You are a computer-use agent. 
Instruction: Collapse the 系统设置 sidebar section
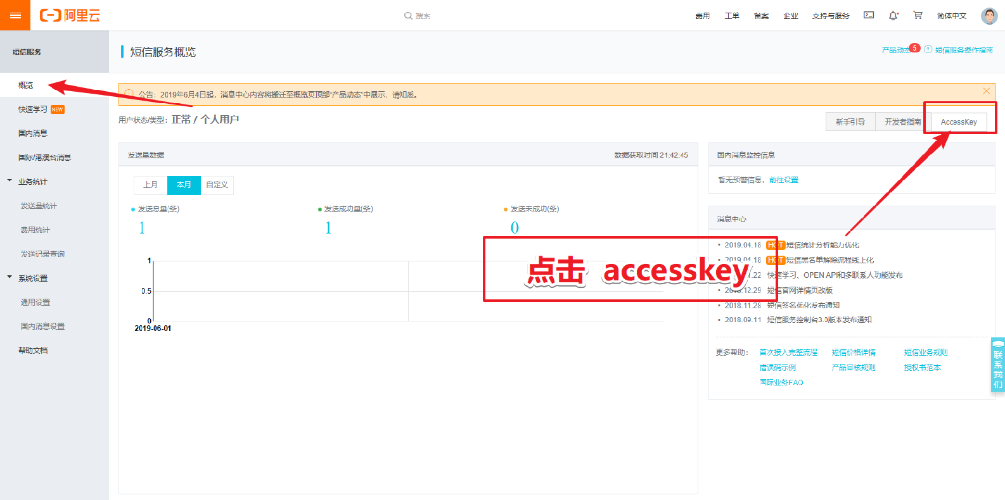coord(10,277)
